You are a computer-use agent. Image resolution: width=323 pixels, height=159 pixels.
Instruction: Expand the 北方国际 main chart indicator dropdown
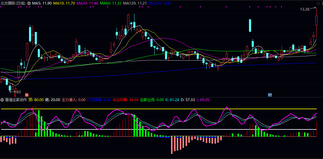pos(29,3)
